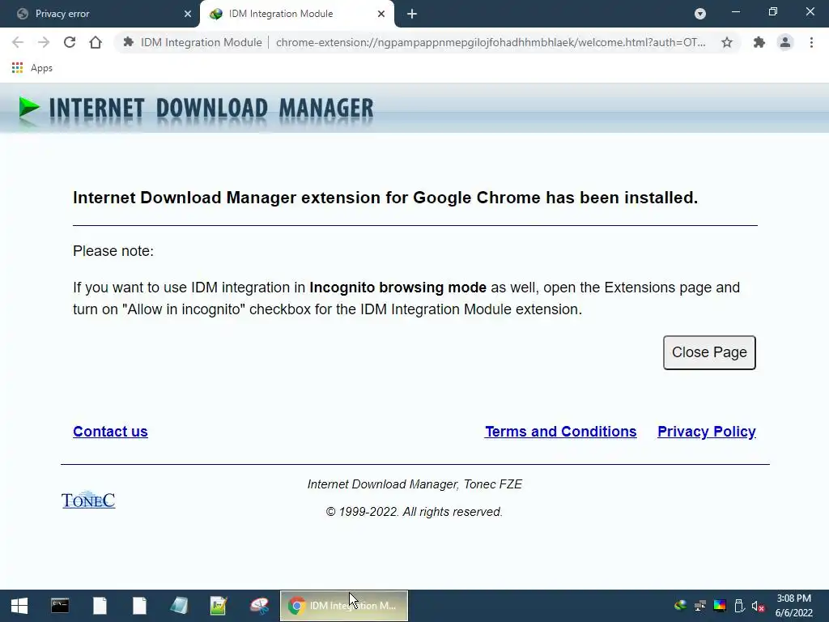
Task: Open a new tab with plus icon
Action: coord(412,14)
